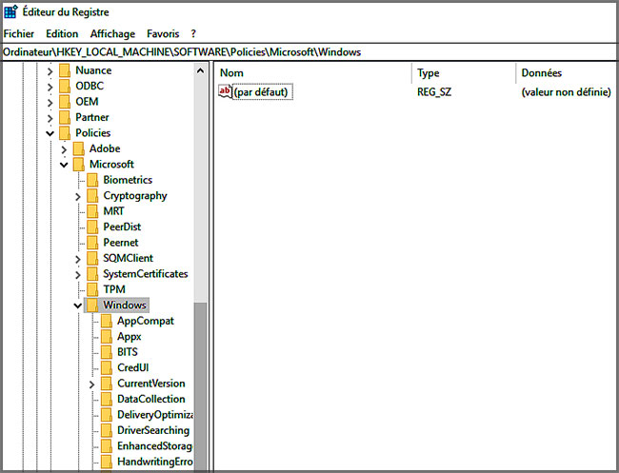
Task: Select the Biometrics key label
Action: pyautogui.click(x=128, y=180)
